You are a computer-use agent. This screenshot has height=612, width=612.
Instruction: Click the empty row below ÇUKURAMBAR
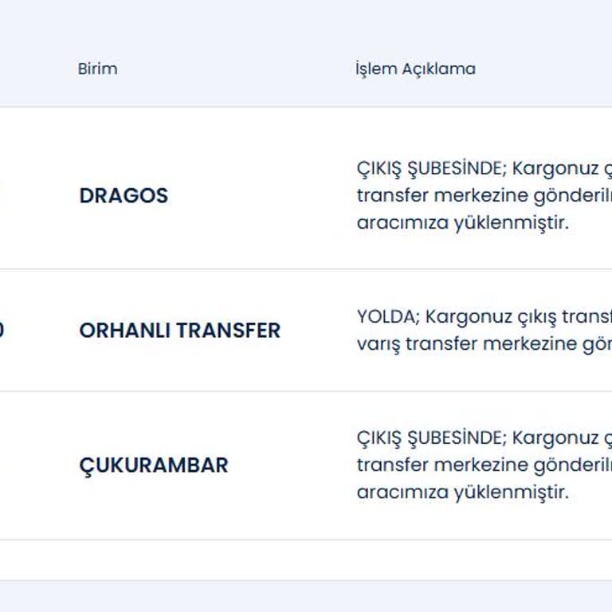click(306, 559)
